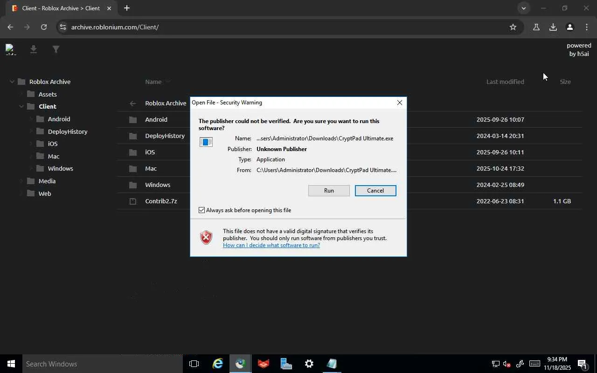Image resolution: width=597 pixels, height=373 pixels.
Task: Expand the DeployHistory tree node in sidebar
Action: (x=30, y=131)
